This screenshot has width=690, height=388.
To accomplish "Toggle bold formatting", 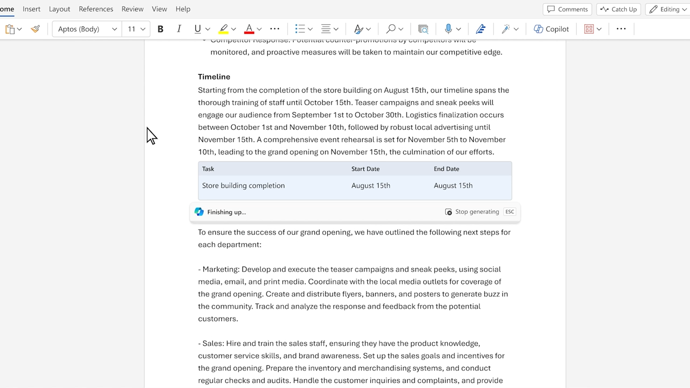I will [160, 29].
